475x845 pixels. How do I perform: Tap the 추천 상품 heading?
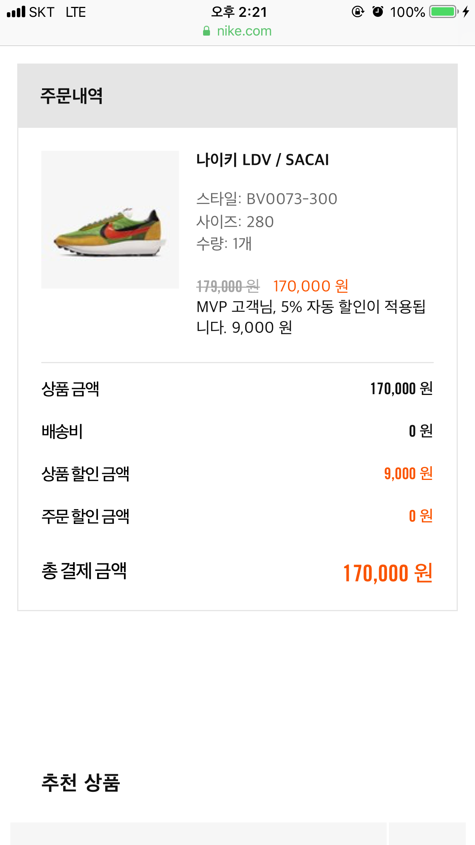tap(81, 783)
